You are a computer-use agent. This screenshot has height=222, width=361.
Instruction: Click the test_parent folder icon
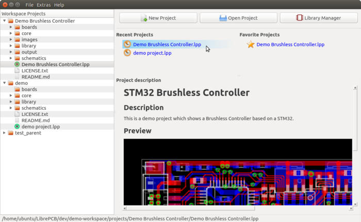point(10,133)
